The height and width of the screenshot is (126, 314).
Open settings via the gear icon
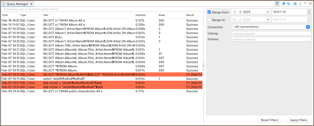pos(295,3)
